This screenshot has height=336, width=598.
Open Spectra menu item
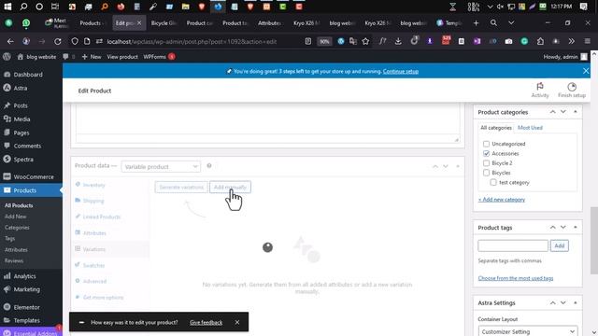23,160
